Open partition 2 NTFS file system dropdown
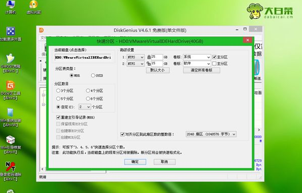The image size is (302, 193). (x=136, y=63)
